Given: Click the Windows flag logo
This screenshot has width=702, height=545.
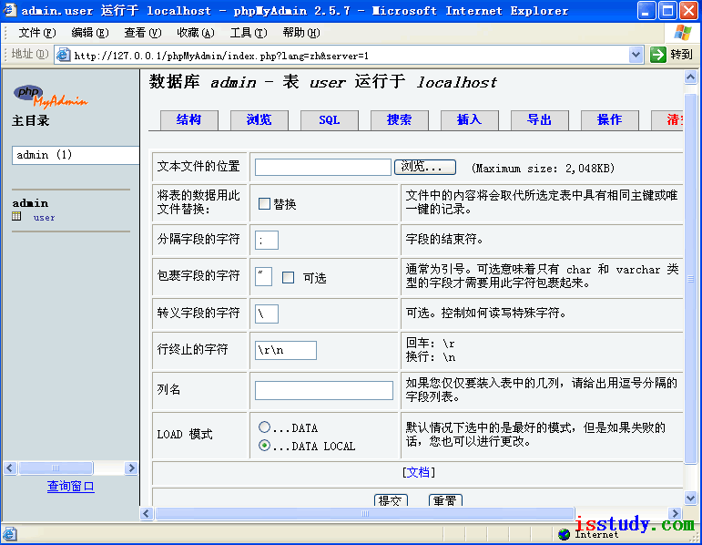Looking at the screenshot, I should [x=683, y=33].
